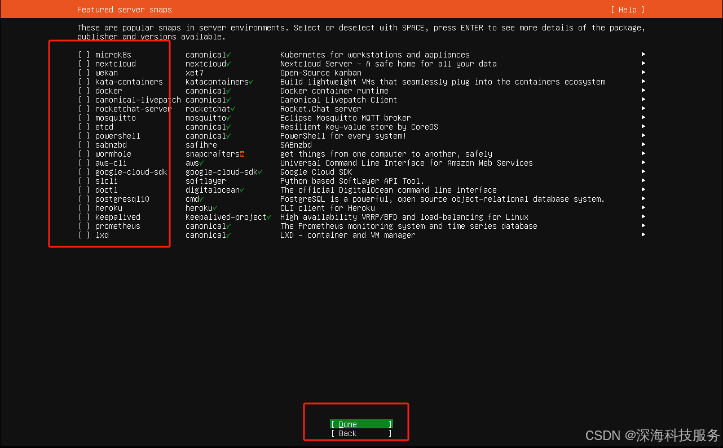Click the xet7 publisher name
This screenshot has width=723, height=448.
pyautogui.click(x=195, y=73)
